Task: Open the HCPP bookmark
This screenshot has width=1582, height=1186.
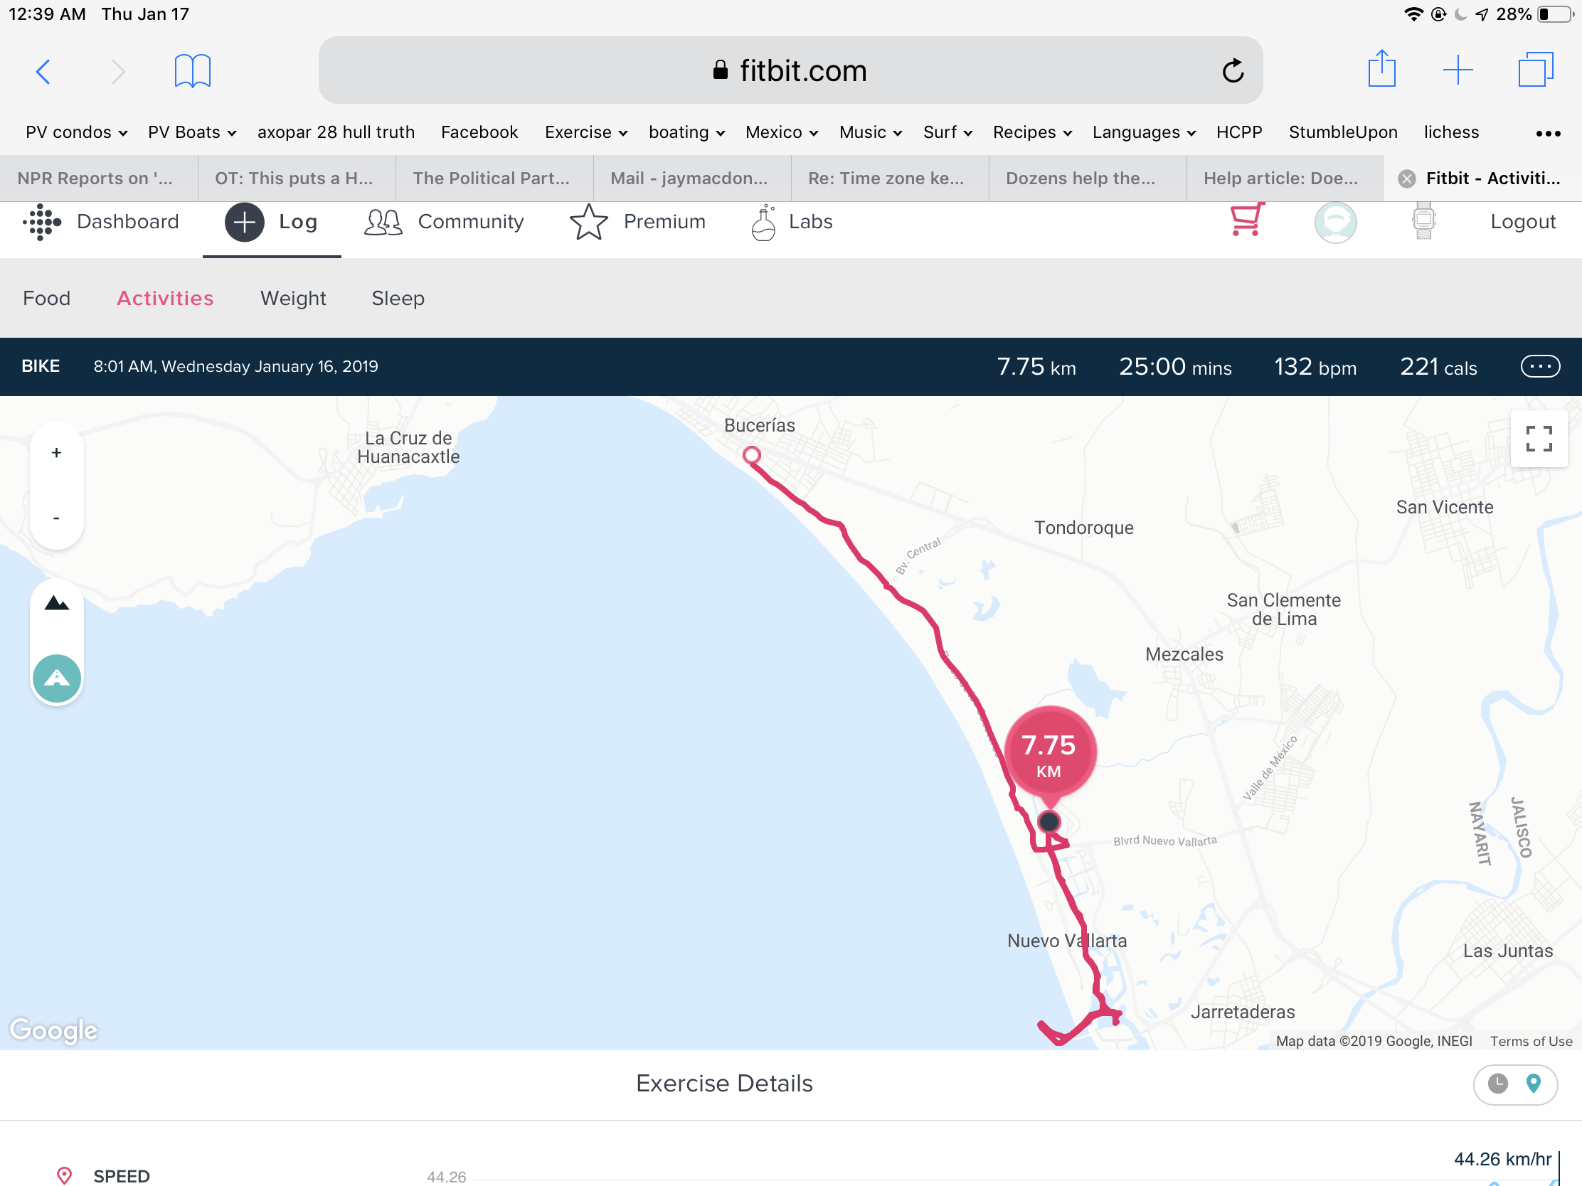Action: pyautogui.click(x=1238, y=133)
